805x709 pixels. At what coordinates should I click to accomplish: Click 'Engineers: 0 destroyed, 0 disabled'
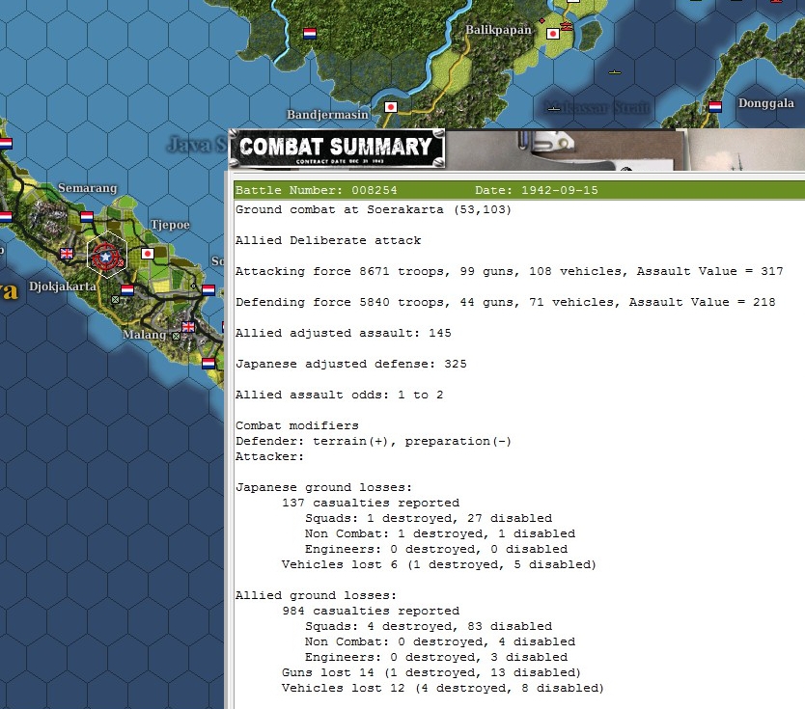(x=436, y=549)
